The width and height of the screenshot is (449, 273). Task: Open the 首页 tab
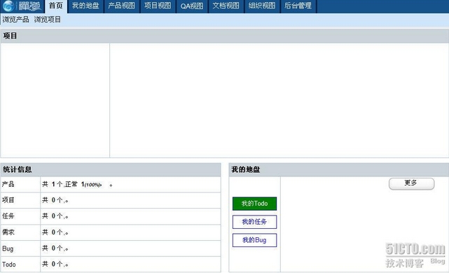point(56,6)
